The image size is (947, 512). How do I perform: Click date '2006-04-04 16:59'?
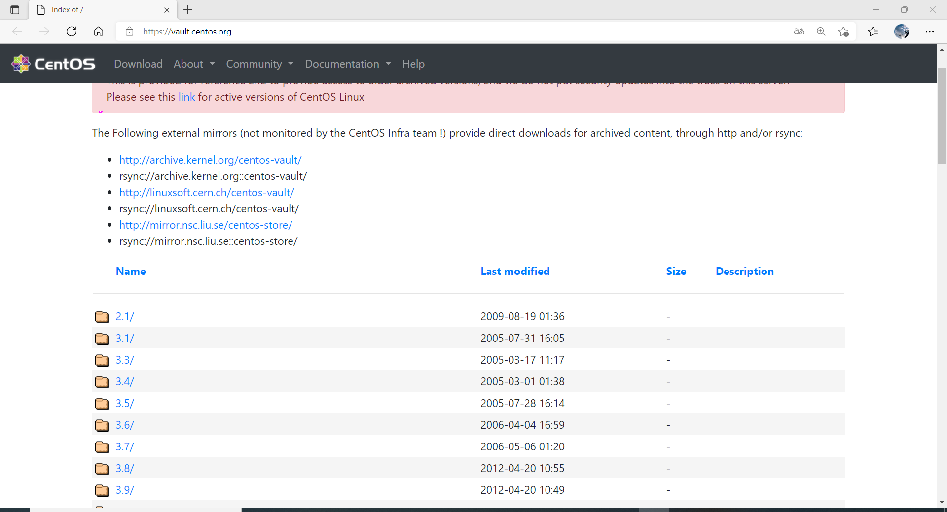(x=522, y=425)
